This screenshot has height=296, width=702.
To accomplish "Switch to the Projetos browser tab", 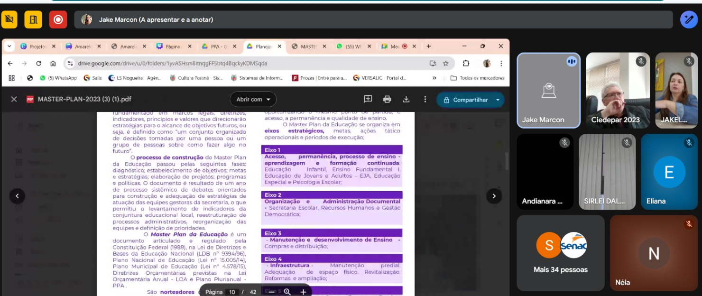I will [x=38, y=46].
